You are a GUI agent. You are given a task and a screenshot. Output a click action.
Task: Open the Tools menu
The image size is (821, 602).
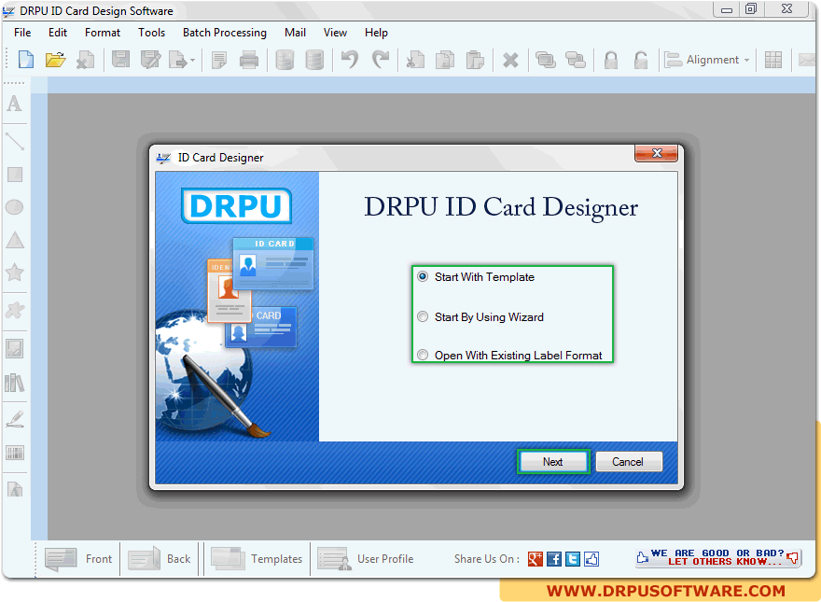pos(152,33)
